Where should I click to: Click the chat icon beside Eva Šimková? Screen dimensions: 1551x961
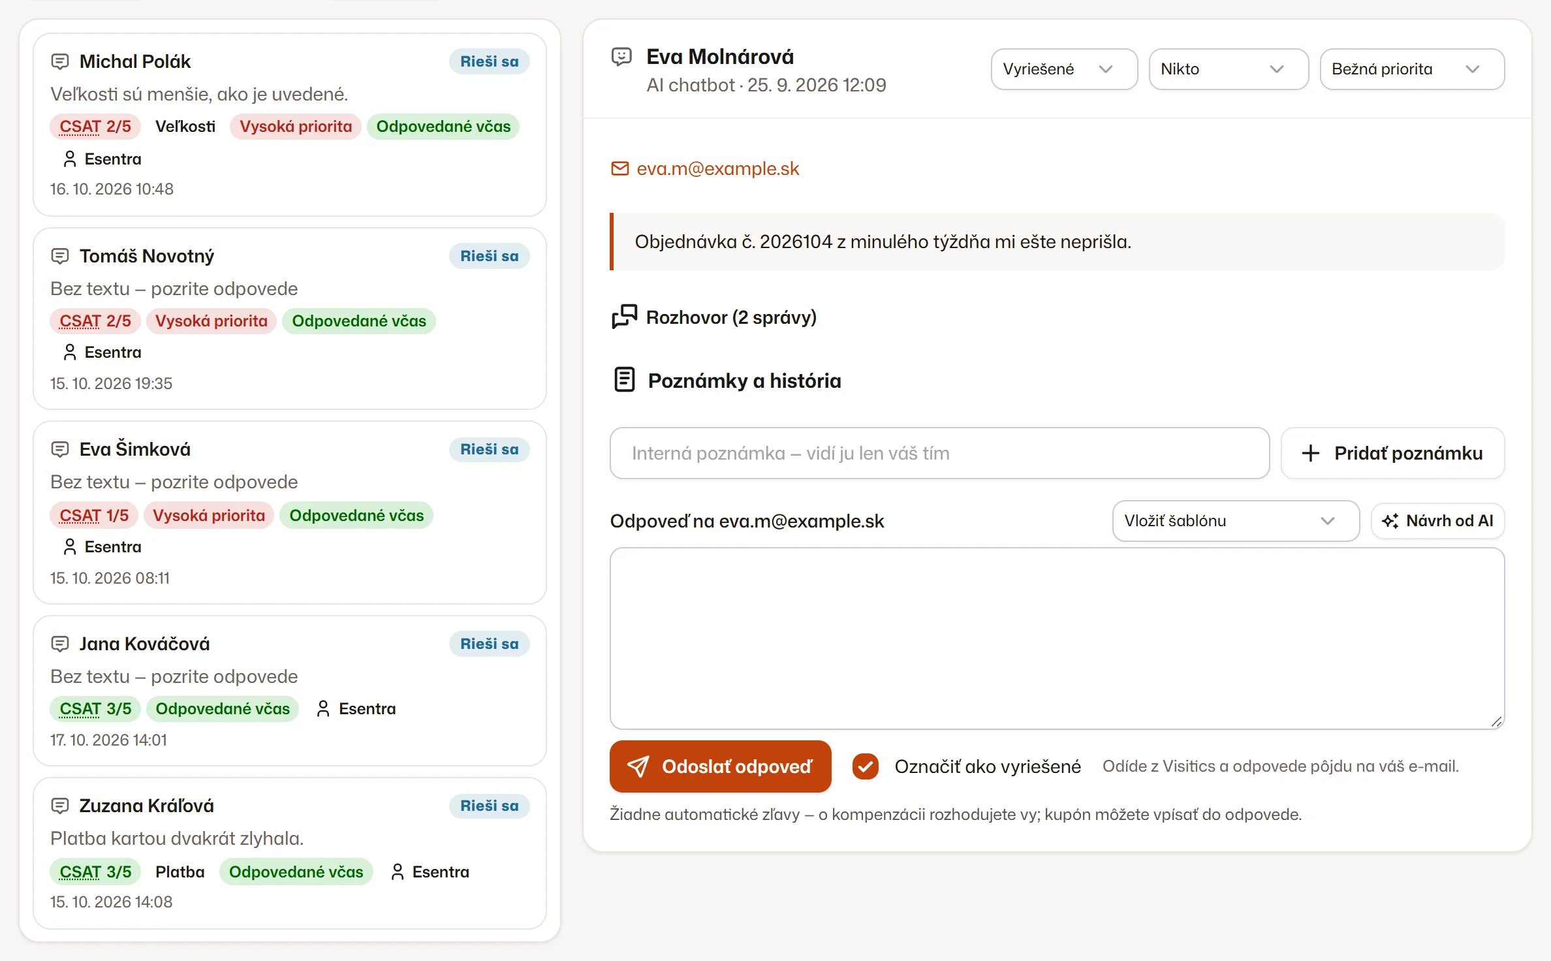point(59,450)
